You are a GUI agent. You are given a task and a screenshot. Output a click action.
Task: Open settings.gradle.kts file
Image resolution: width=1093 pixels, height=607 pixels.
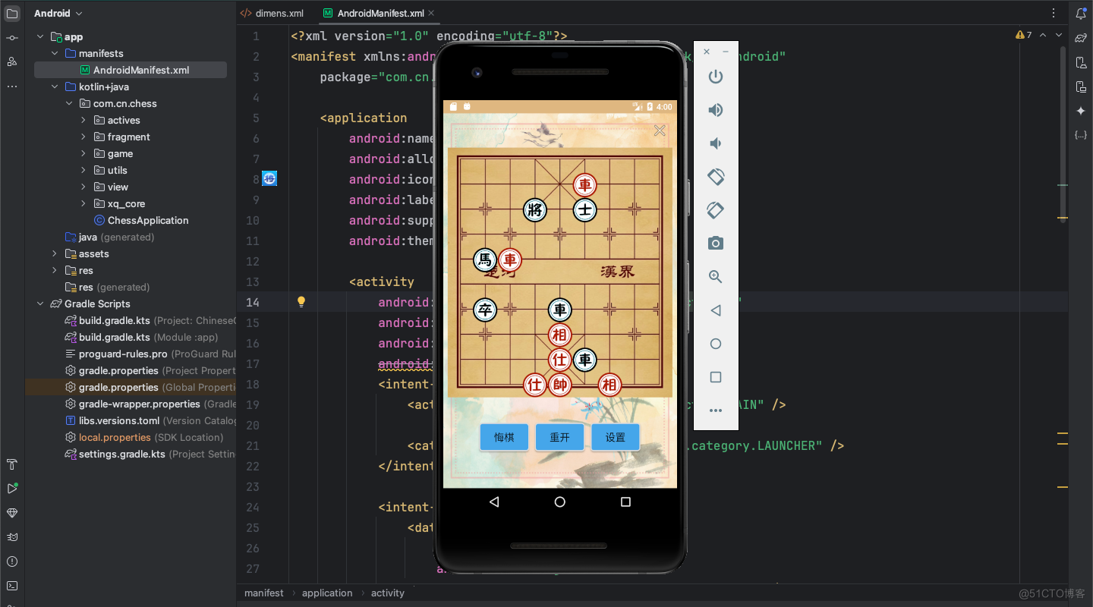[122, 454]
